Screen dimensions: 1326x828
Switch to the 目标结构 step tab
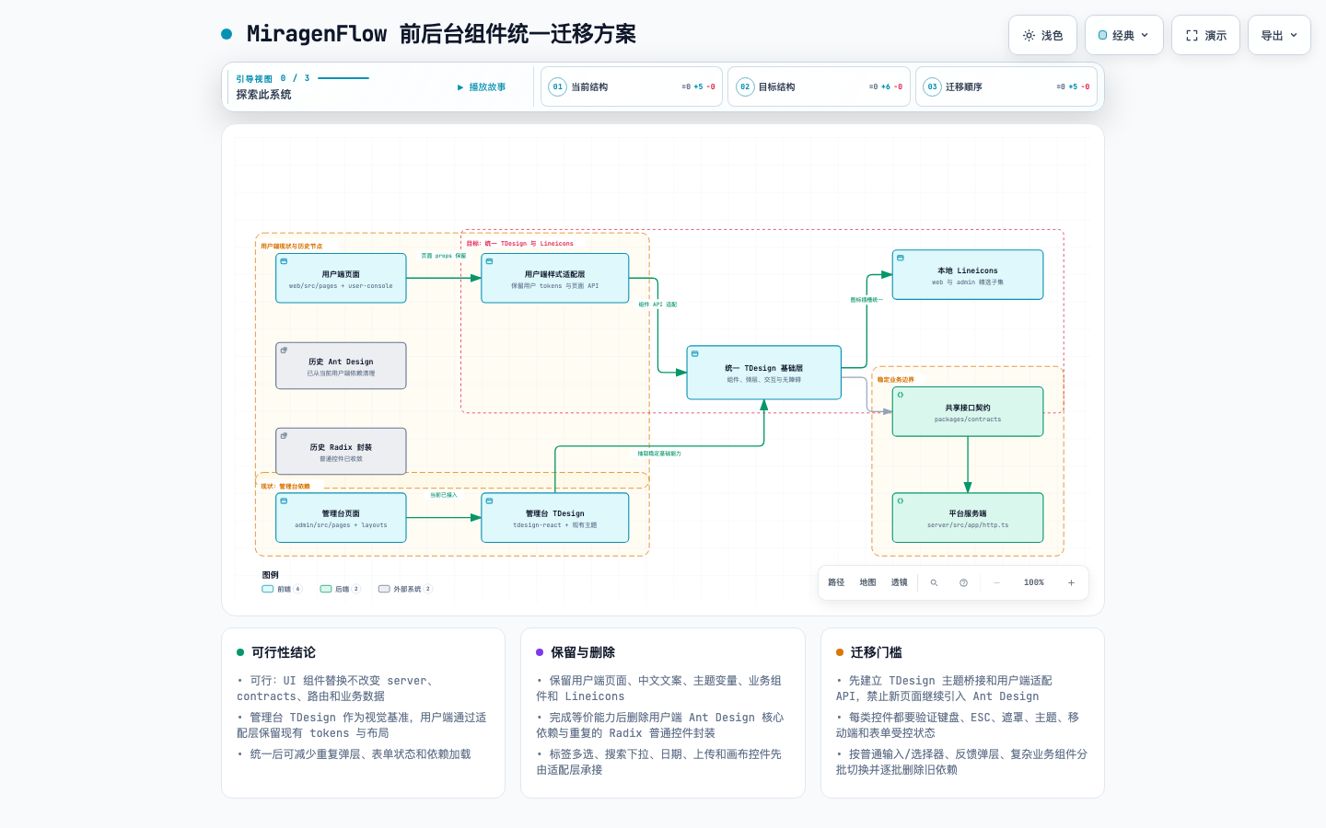820,86
